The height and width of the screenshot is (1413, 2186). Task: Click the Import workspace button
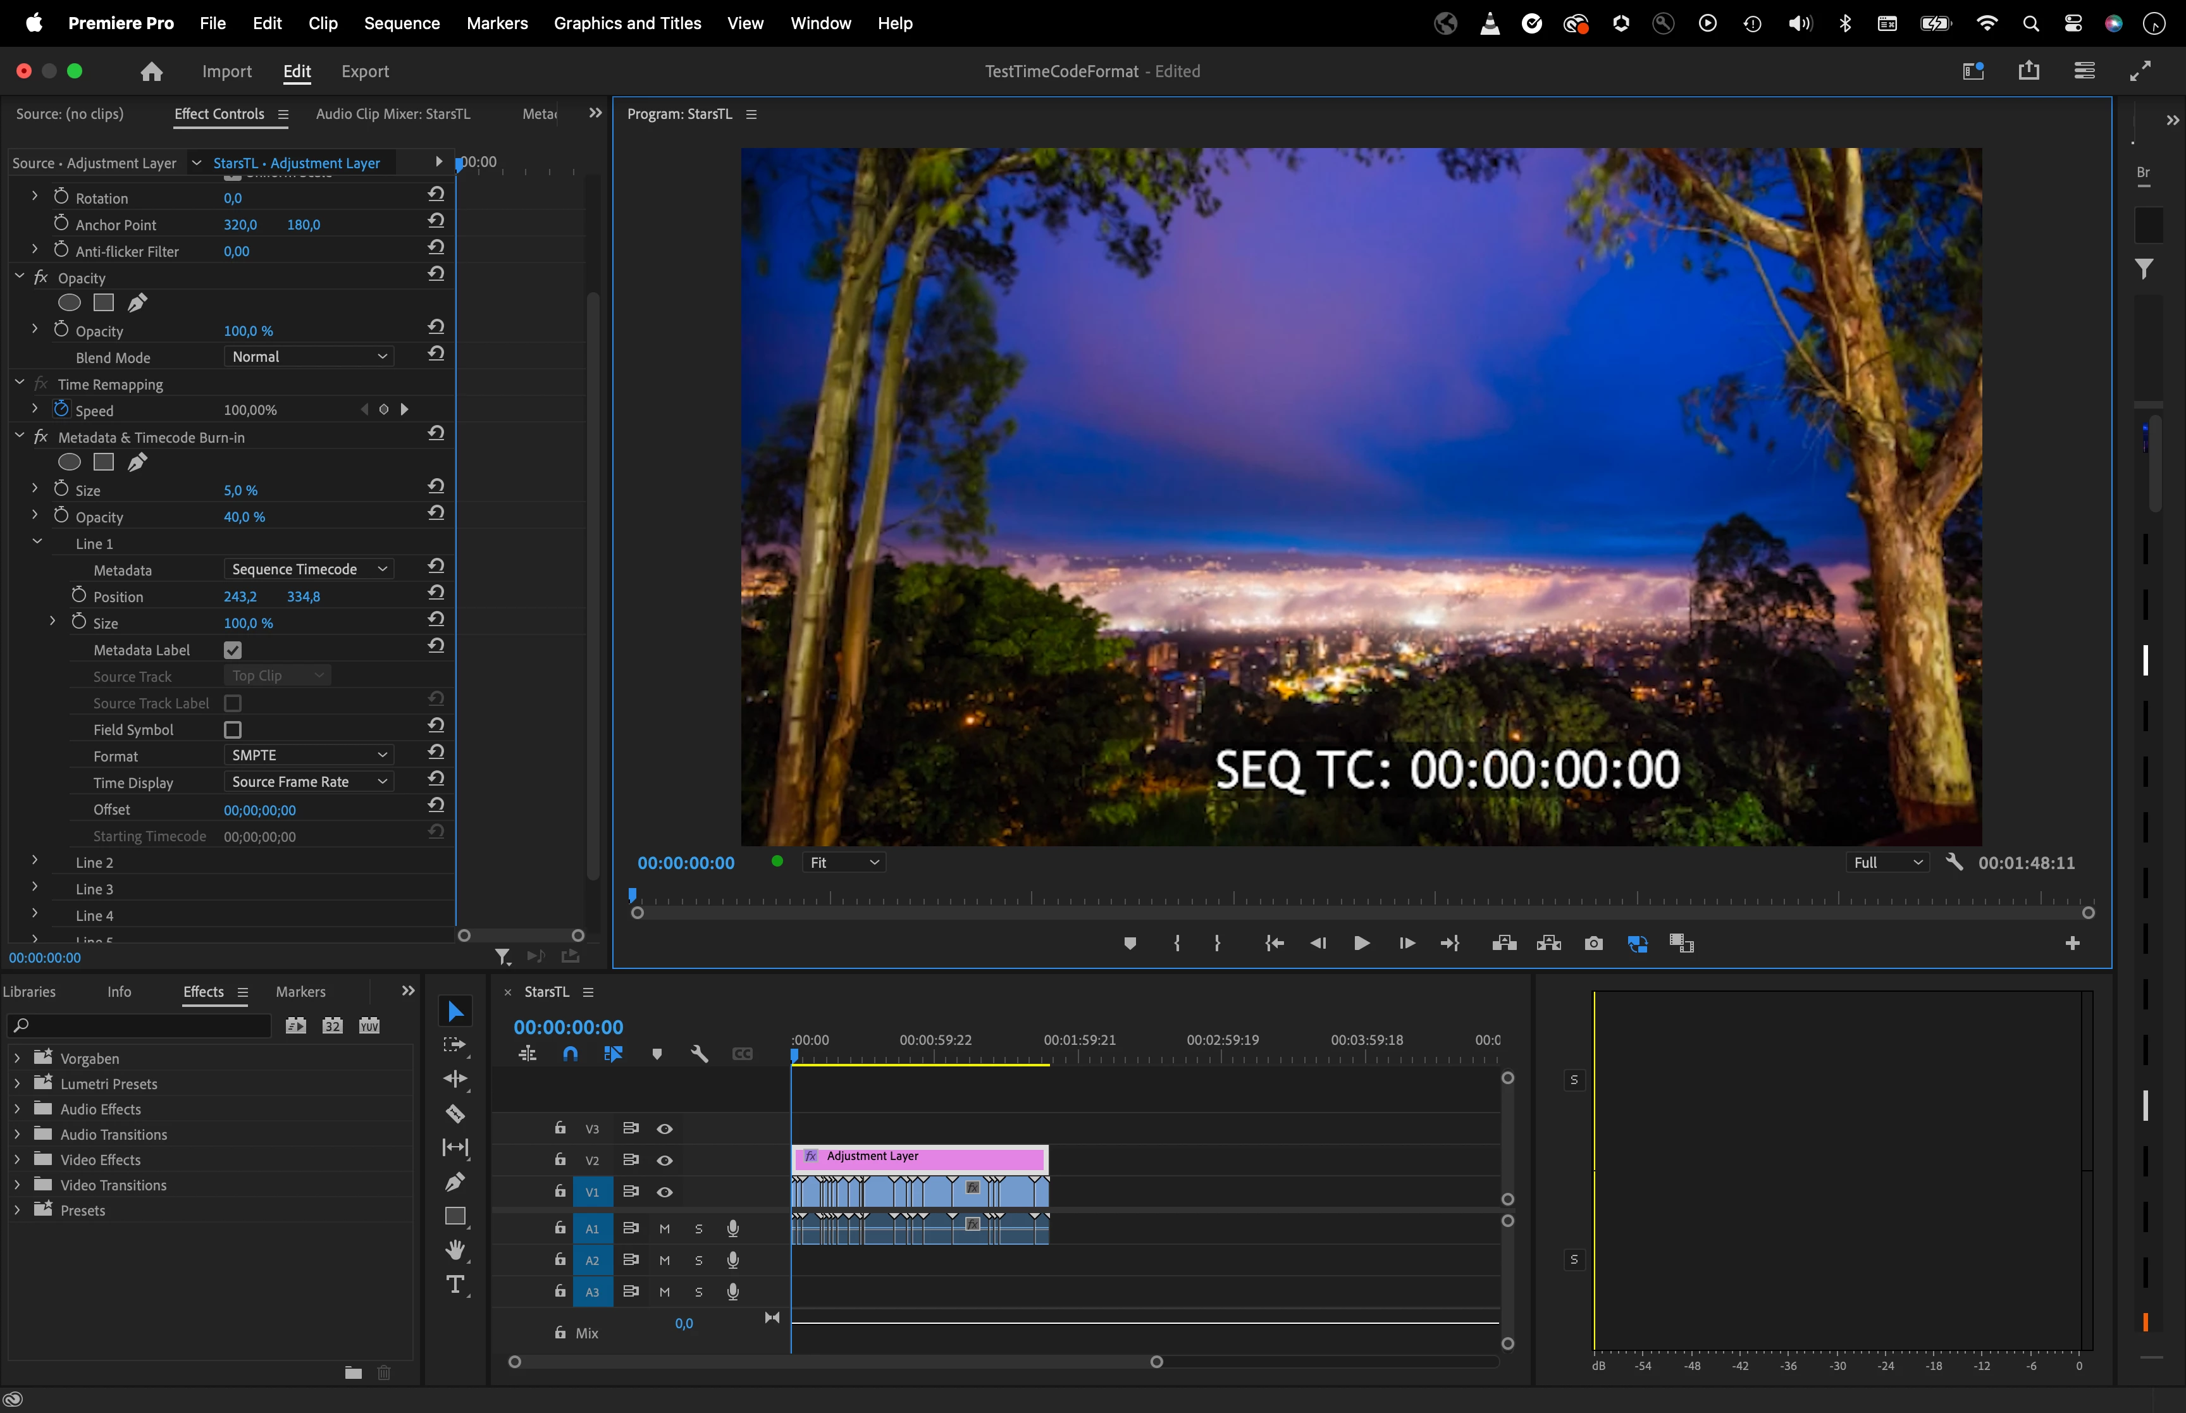point(226,71)
